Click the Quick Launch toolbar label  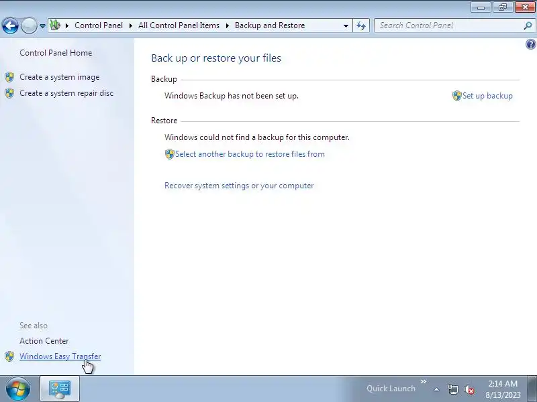[x=391, y=389]
